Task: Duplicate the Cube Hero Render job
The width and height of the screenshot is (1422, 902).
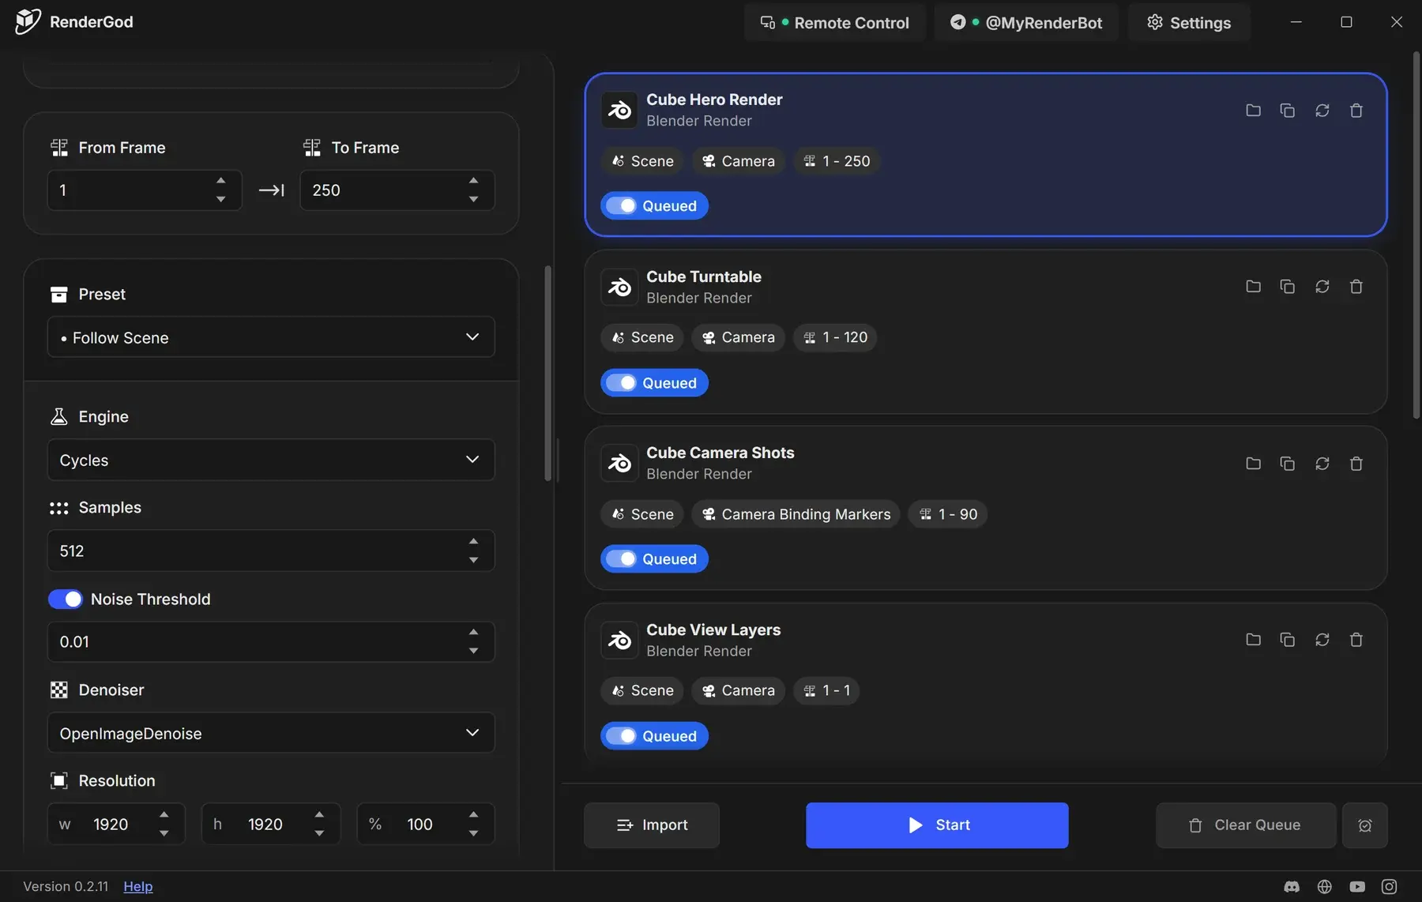Action: point(1287,111)
